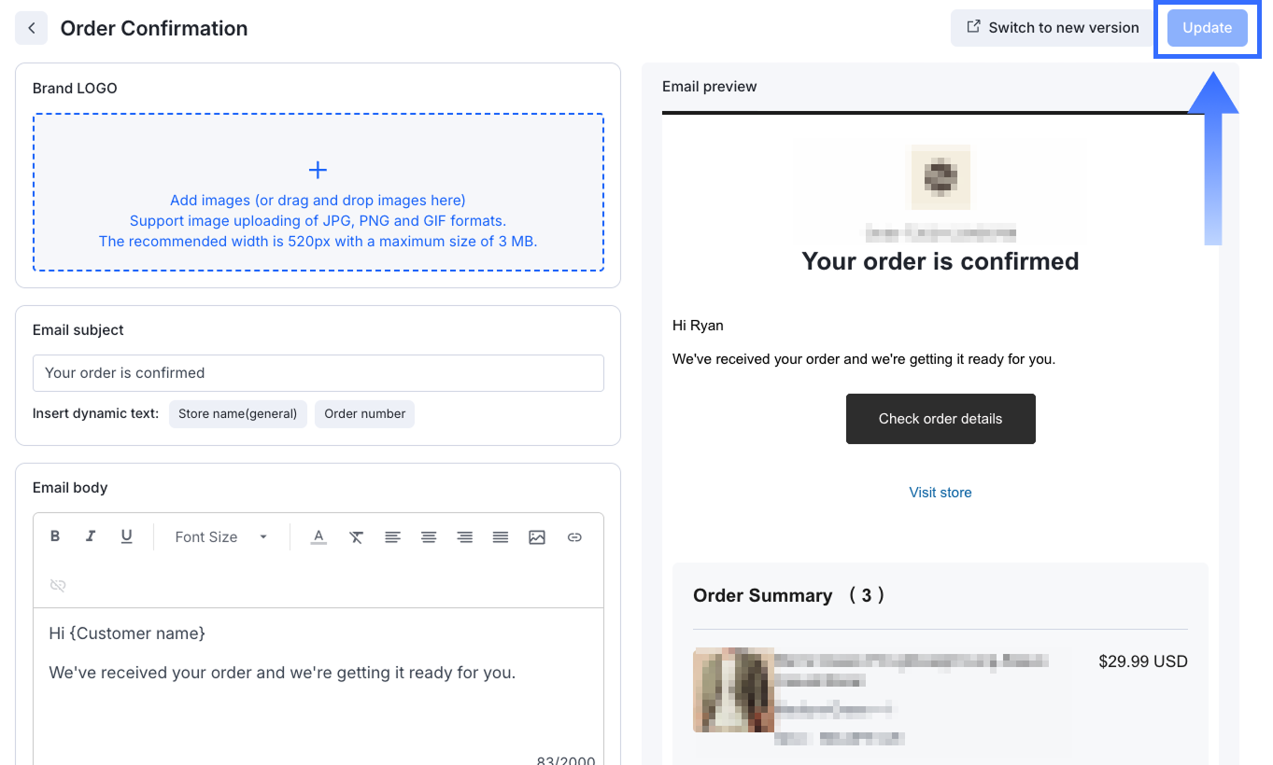Viewport: 1273px width, 765px height.
Task: Toggle bold formatting in email body
Action: coord(55,536)
